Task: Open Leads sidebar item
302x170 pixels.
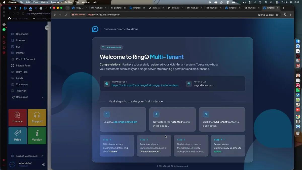Action: [17, 78]
